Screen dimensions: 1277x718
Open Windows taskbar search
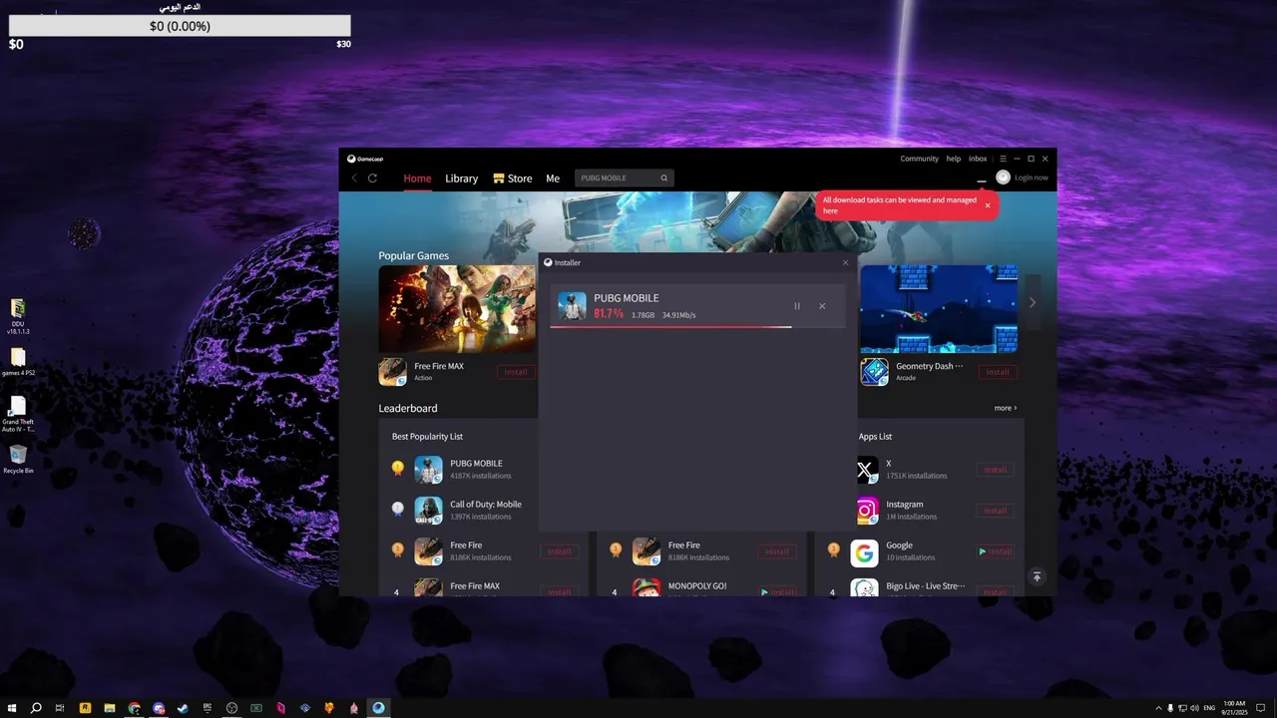pos(36,708)
